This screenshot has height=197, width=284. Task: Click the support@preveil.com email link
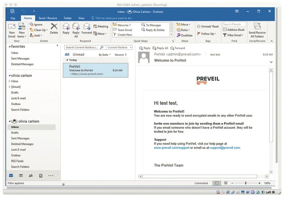pyautogui.click(x=225, y=148)
